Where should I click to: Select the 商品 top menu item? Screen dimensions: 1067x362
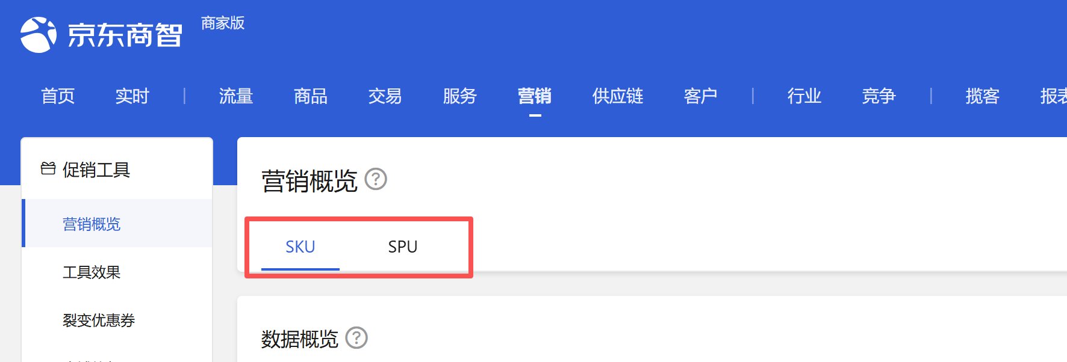click(x=311, y=96)
